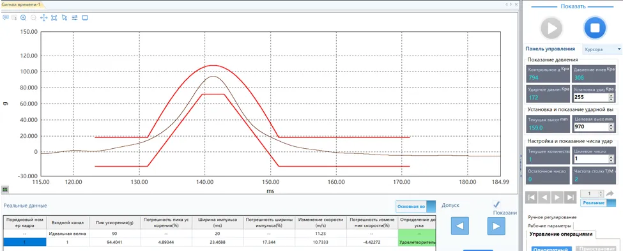This screenshot has width=623, height=251.
Task: Click the 308 pneumatic pressure reading
Action: click(579, 78)
